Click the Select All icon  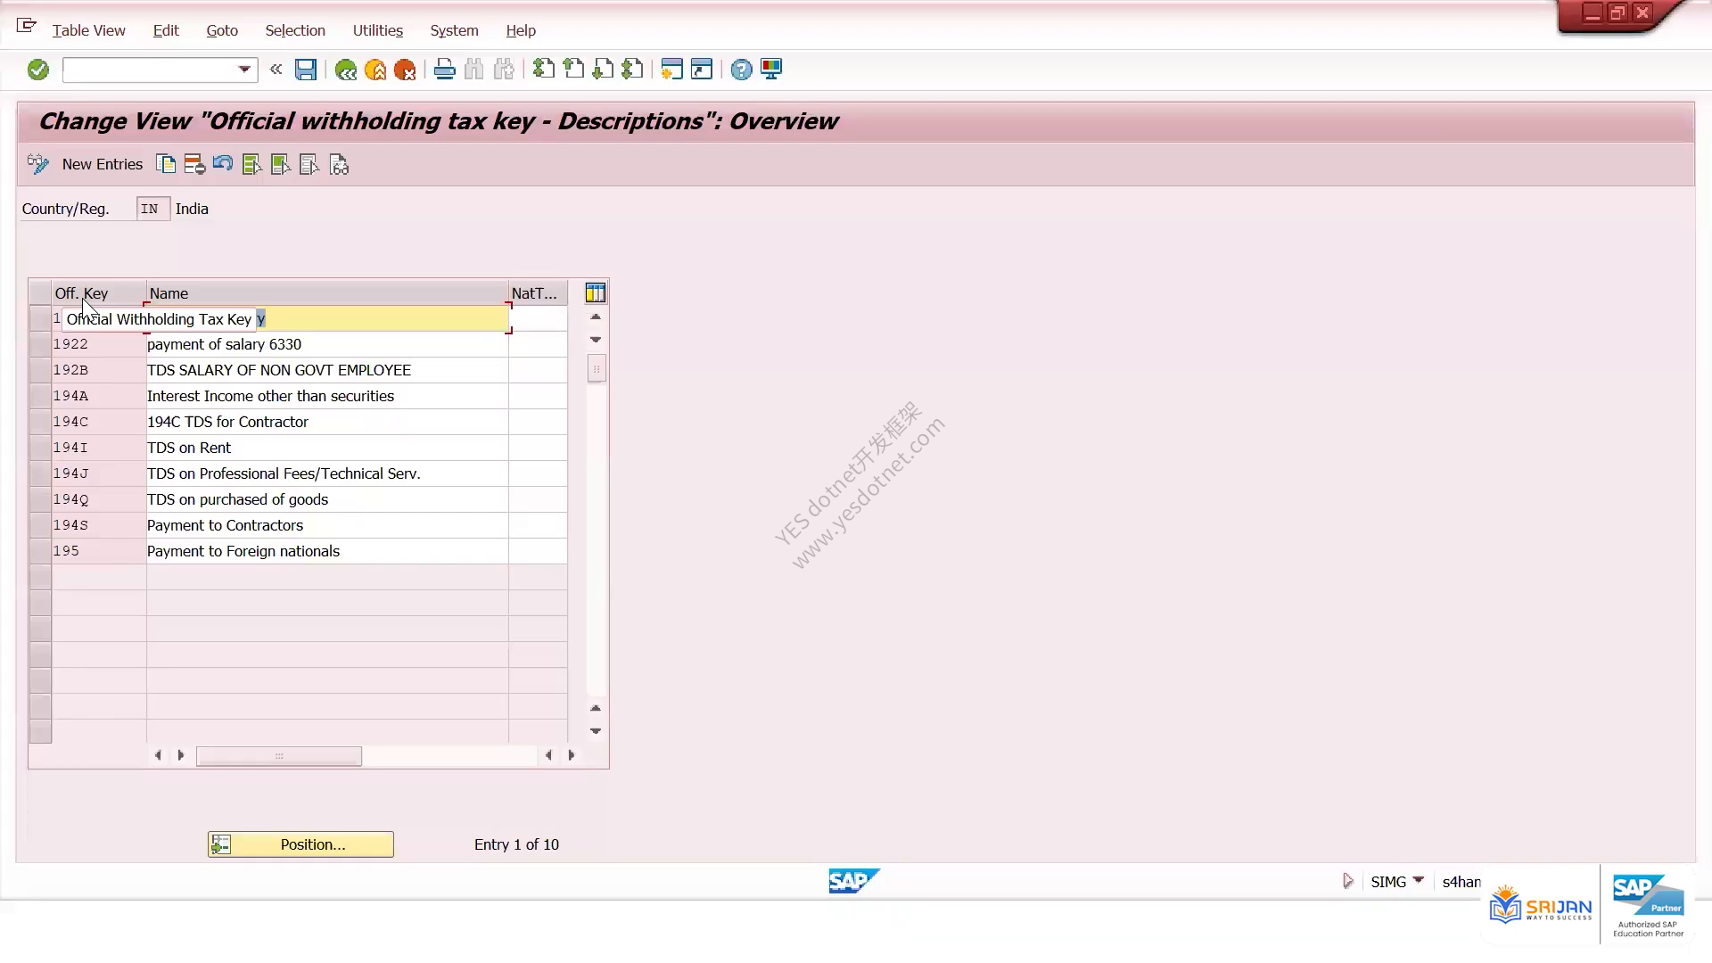click(251, 164)
